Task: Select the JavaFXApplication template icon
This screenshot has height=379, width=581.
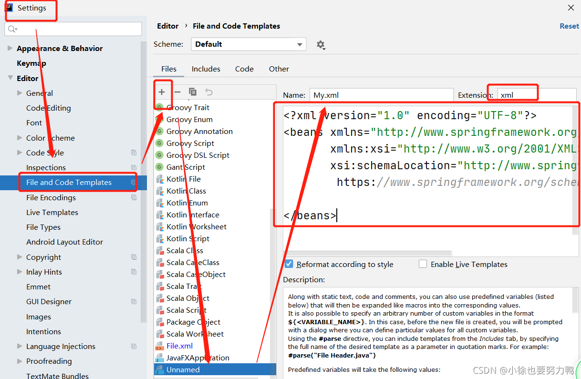Action: (159, 358)
